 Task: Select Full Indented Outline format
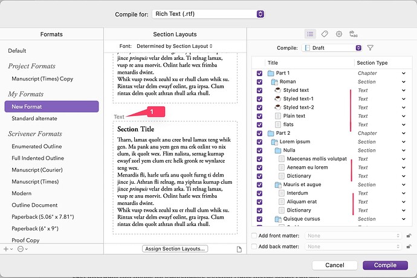click(x=37, y=158)
